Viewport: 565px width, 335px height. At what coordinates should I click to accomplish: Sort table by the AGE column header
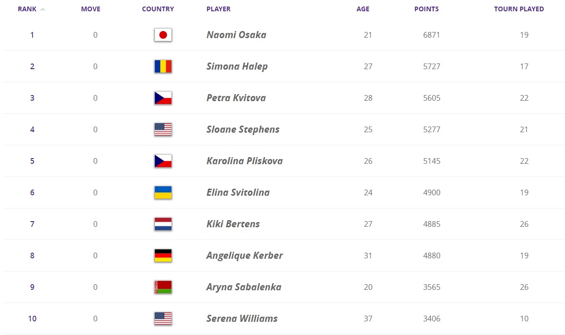pyautogui.click(x=363, y=9)
